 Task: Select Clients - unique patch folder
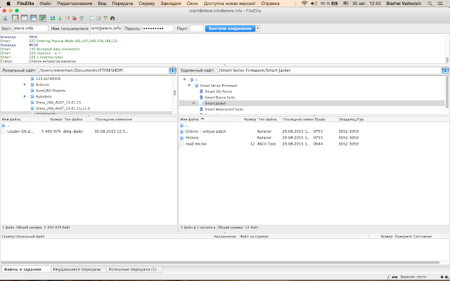pos(205,131)
